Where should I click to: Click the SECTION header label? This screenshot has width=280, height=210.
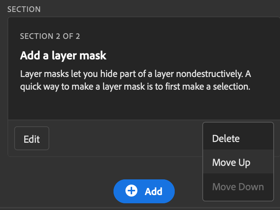tap(24, 9)
